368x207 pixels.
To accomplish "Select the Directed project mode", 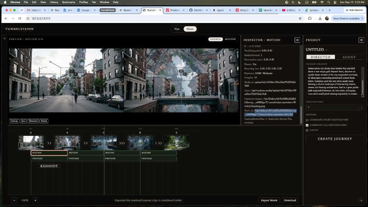I will point(320,57).
